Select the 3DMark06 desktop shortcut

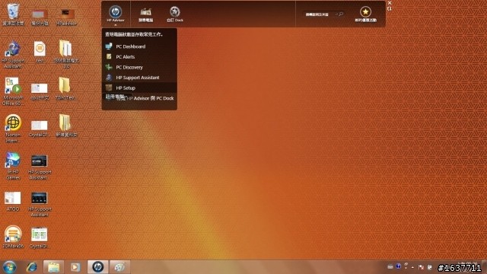pyautogui.click(x=13, y=237)
